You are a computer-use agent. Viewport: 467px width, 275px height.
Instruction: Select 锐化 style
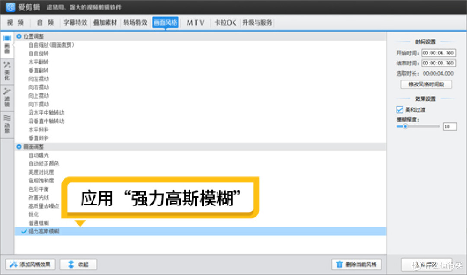click(33, 214)
